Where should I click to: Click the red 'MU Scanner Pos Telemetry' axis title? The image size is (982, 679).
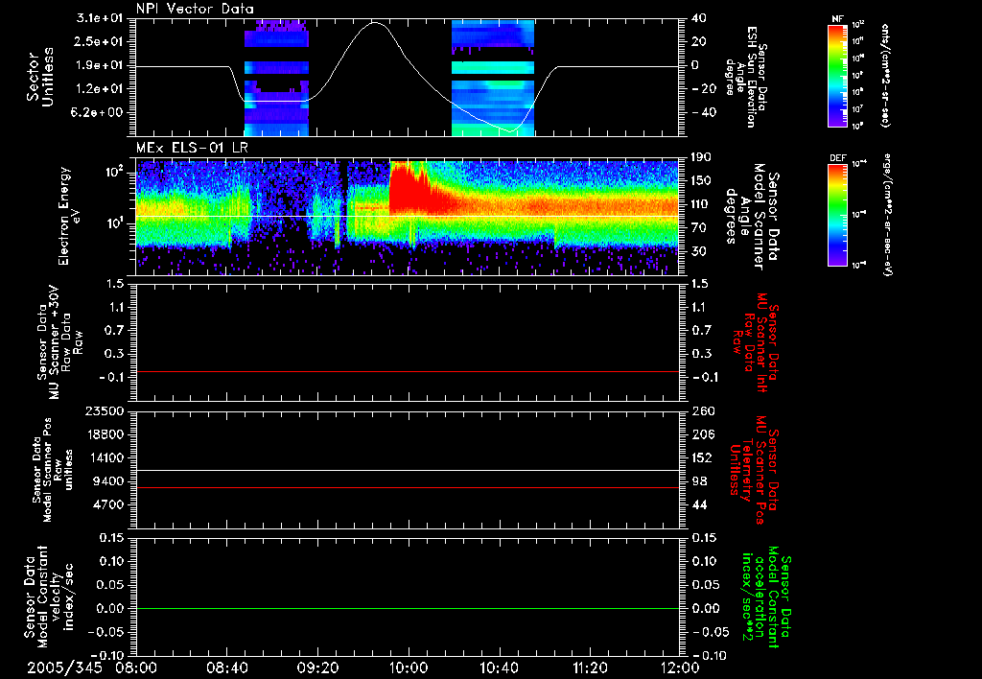click(x=755, y=470)
